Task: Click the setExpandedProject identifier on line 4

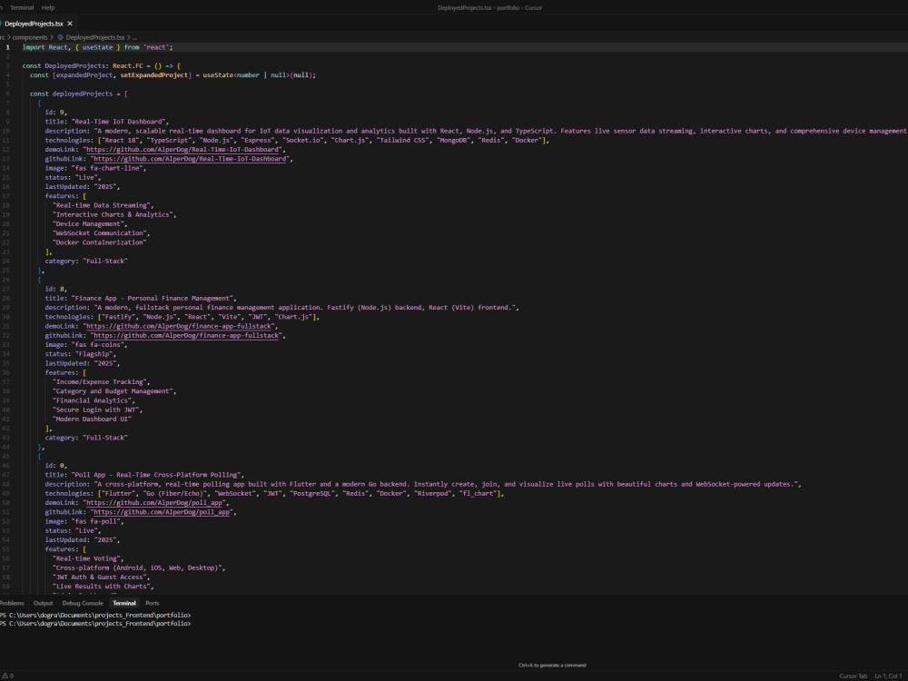Action: tap(154, 75)
